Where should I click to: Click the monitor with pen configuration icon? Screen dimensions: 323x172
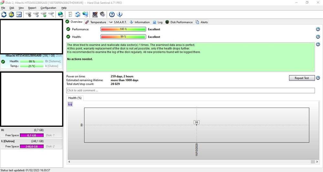click(x=95, y=14)
